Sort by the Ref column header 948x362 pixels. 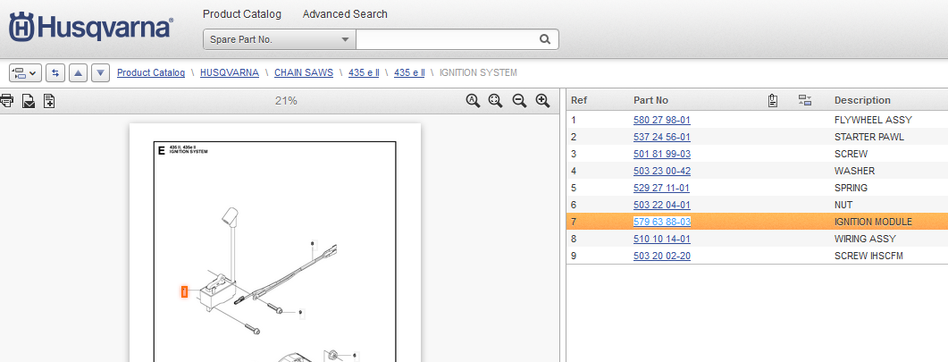tap(579, 100)
